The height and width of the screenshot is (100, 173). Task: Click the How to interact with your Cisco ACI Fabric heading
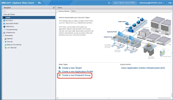click(74, 18)
